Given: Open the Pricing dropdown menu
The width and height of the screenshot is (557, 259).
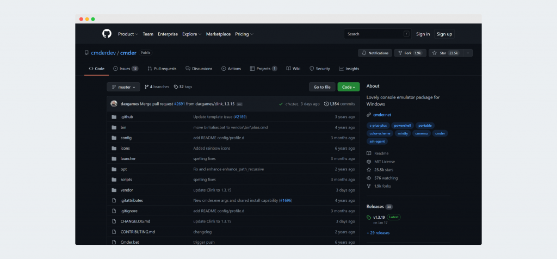Looking at the screenshot, I should tap(244, 34).
